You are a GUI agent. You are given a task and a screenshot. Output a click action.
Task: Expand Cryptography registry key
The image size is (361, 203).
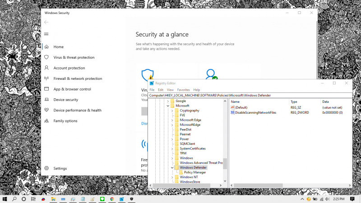(172, 111)
